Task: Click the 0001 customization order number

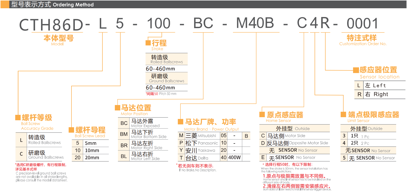Action: coord(362,23)
